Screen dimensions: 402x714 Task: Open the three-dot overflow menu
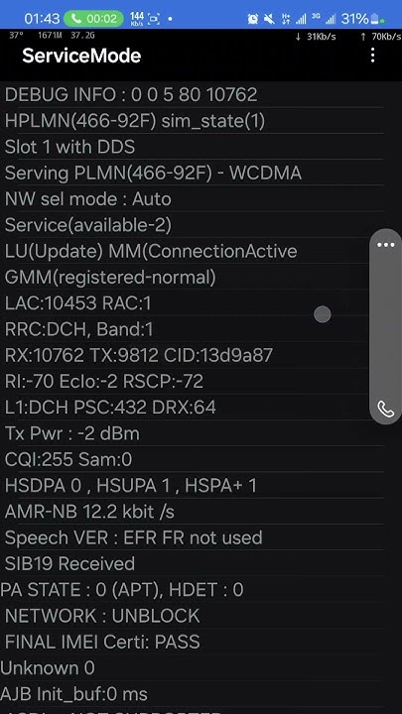tap(373, 56)
